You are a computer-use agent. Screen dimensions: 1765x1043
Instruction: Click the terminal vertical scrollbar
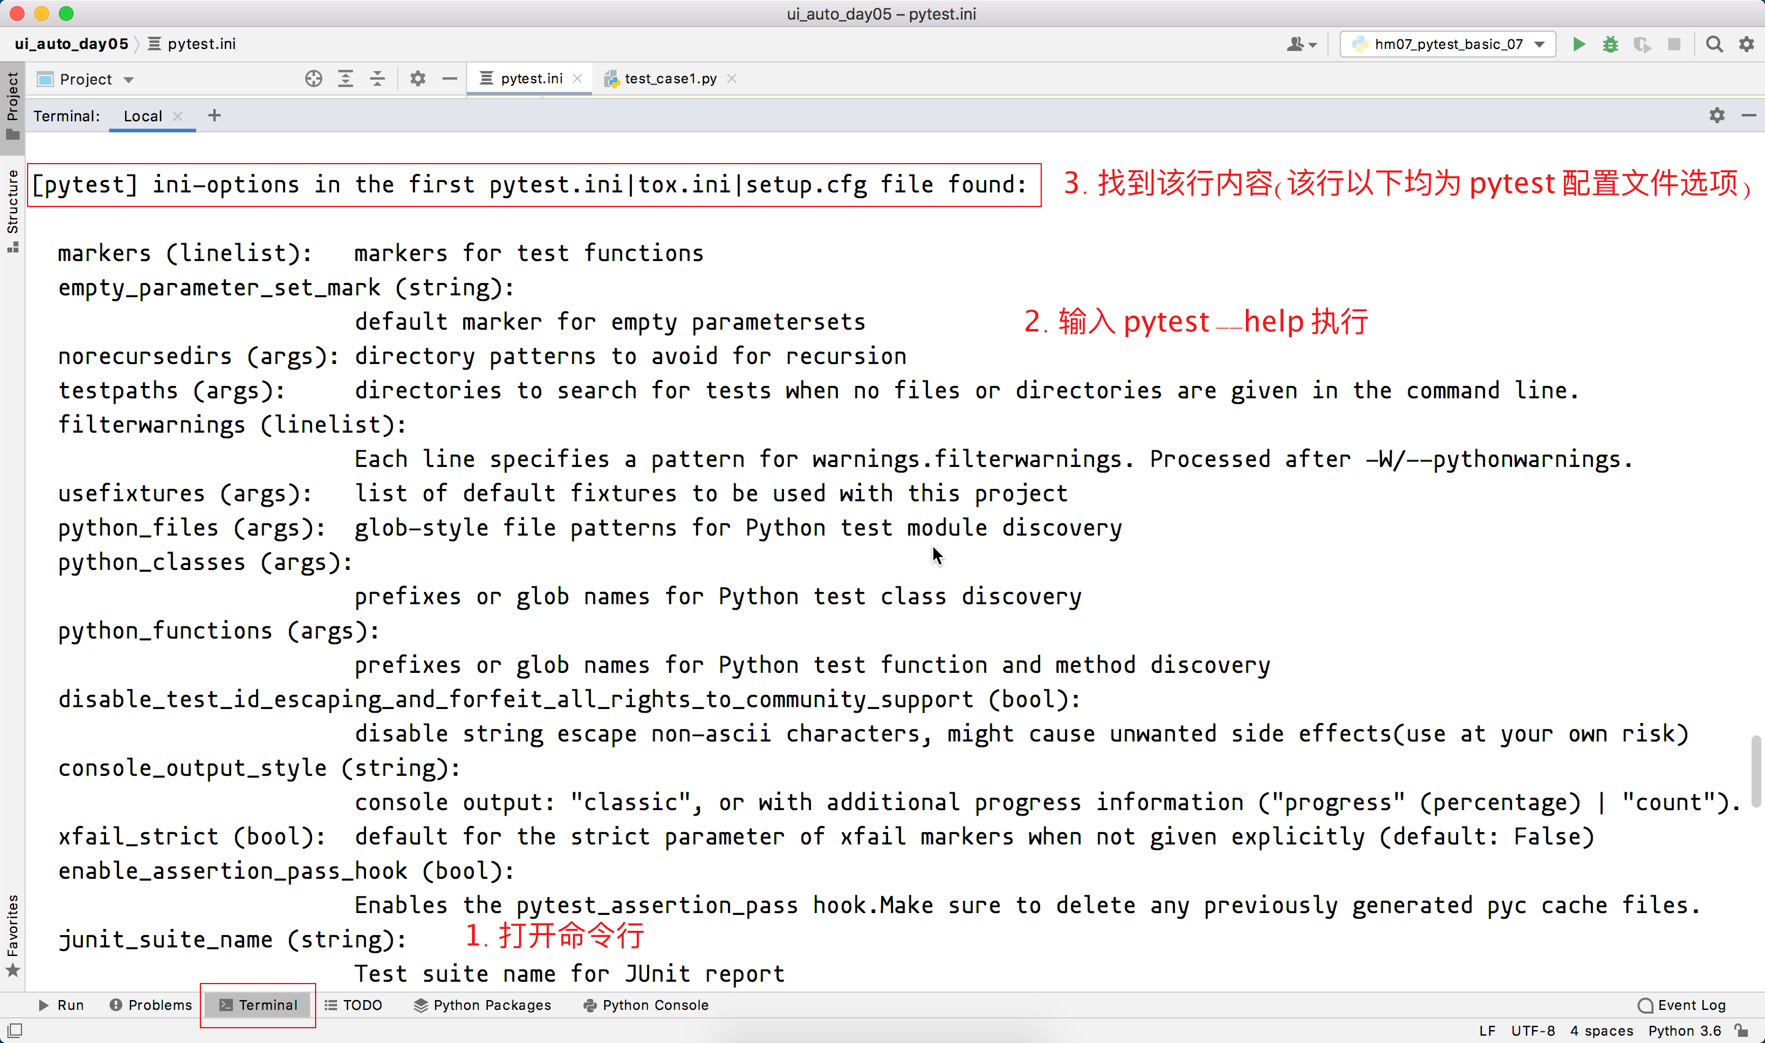(1755, 770)
